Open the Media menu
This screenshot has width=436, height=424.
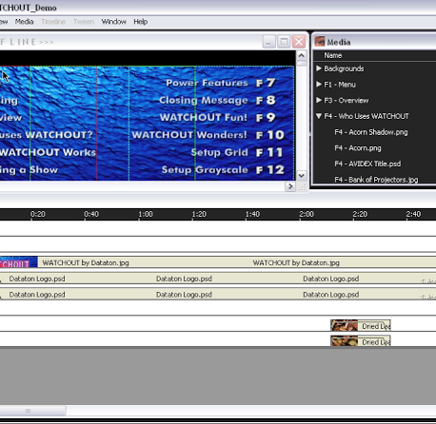24,22
